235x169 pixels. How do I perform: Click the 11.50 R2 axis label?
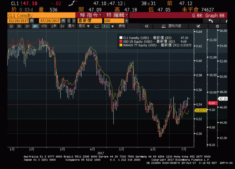213,40
